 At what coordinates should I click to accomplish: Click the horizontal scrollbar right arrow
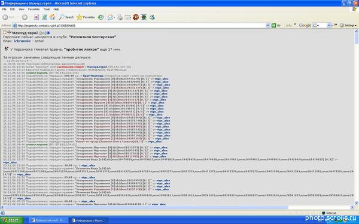[x=352, y=207]
